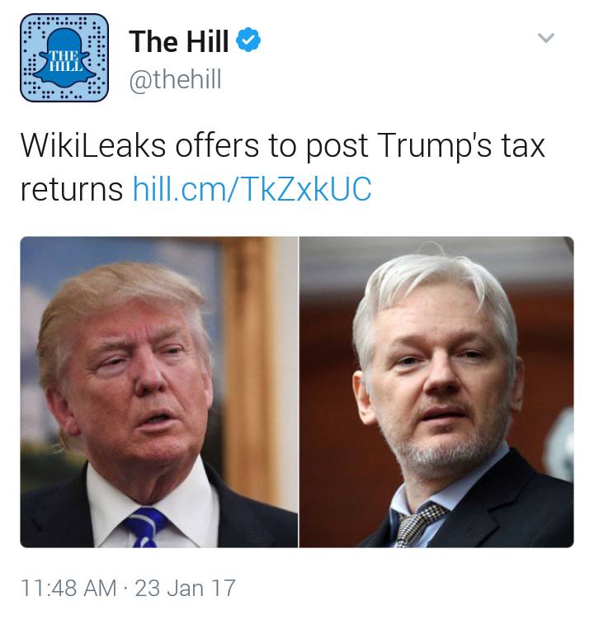Image resolution: width=594 pixels, height=620 pixels.
Task: Open the @thehill handle
Action: coord(176,79)
